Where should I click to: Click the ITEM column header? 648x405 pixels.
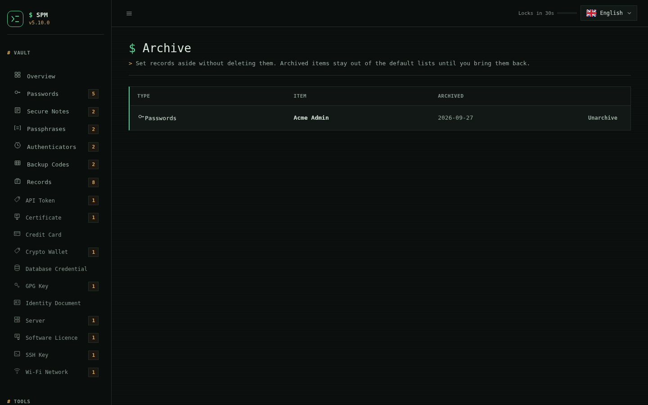(300, 96)
